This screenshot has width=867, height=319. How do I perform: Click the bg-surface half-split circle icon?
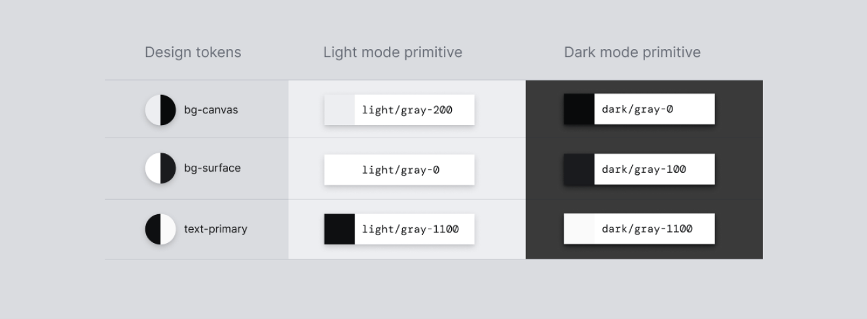tap(160, 168)
